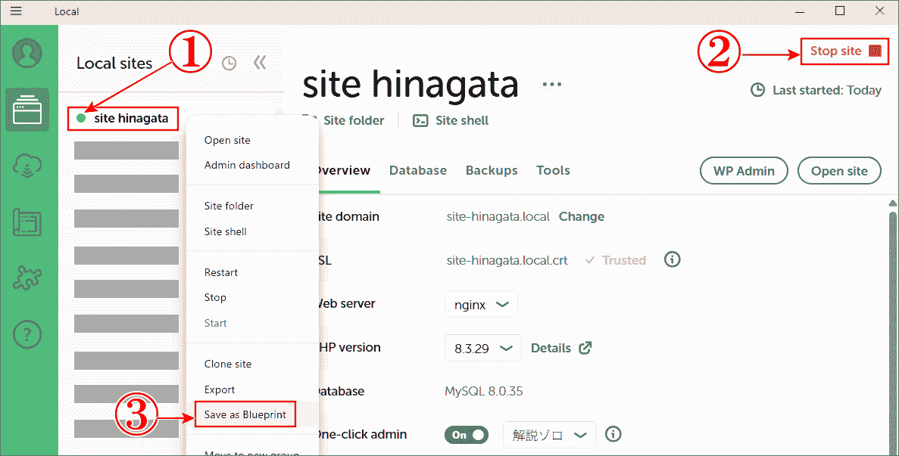Switch to the Database tab
899x456 pixels.
coord(418,170)
